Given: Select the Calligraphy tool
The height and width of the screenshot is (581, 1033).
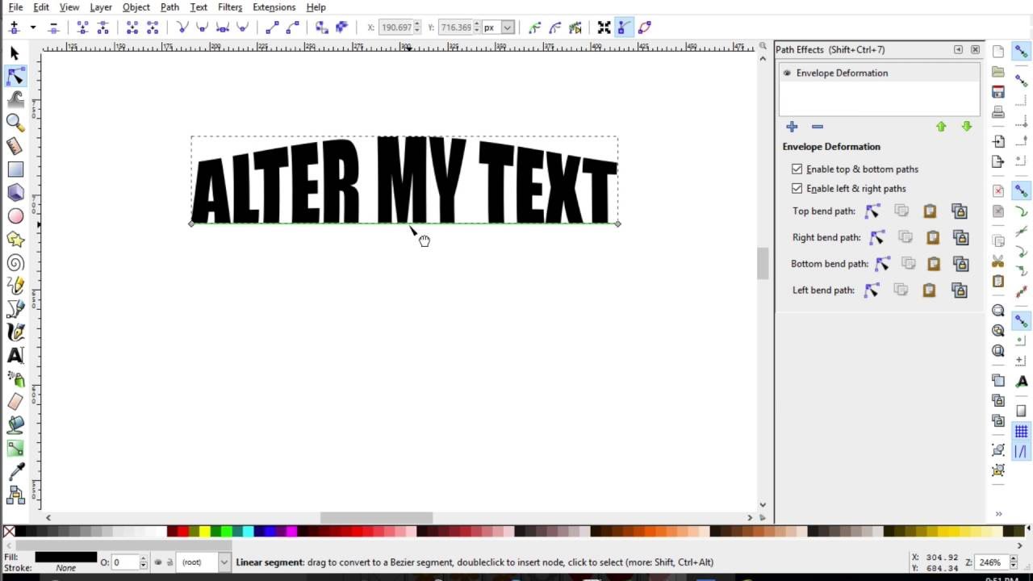Looking at the screenshot, I should click(x=15, y=332).
